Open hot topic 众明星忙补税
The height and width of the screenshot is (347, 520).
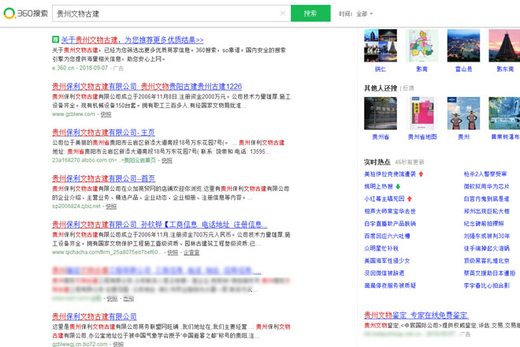tap(381, 248)
